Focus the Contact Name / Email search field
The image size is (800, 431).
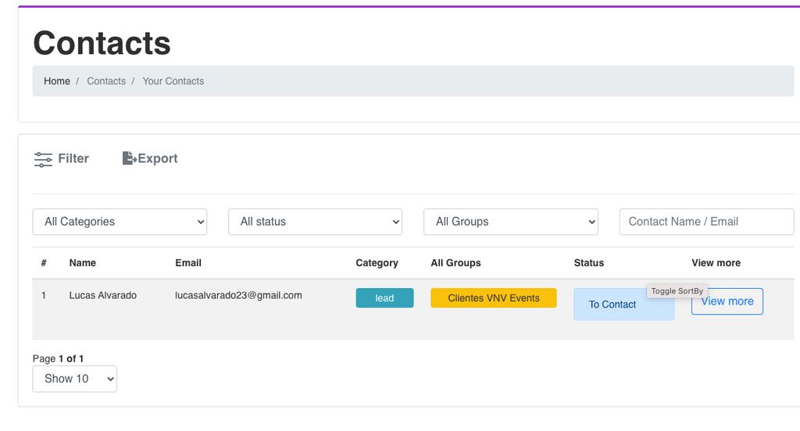coord(706,222)
